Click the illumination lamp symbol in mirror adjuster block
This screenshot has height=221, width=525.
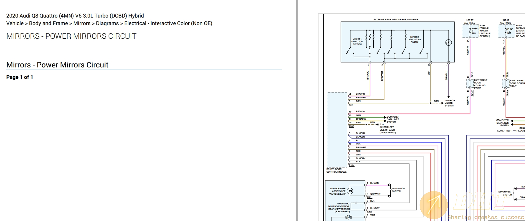click(x=448, y=43)
